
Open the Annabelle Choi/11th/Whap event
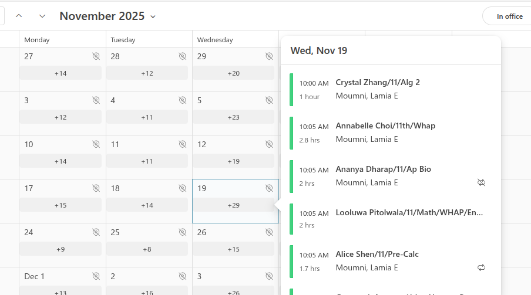tap(385, 126)
